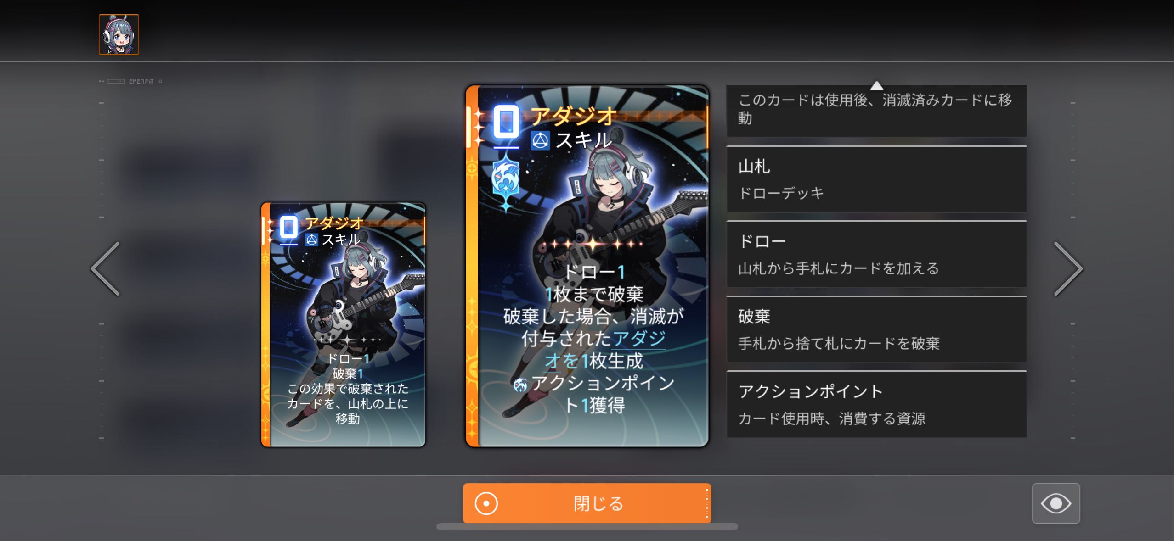The image size is (1174, 541).
Task: Click the action point swirl icon in the card text
Action: click(x=520, y=385)
